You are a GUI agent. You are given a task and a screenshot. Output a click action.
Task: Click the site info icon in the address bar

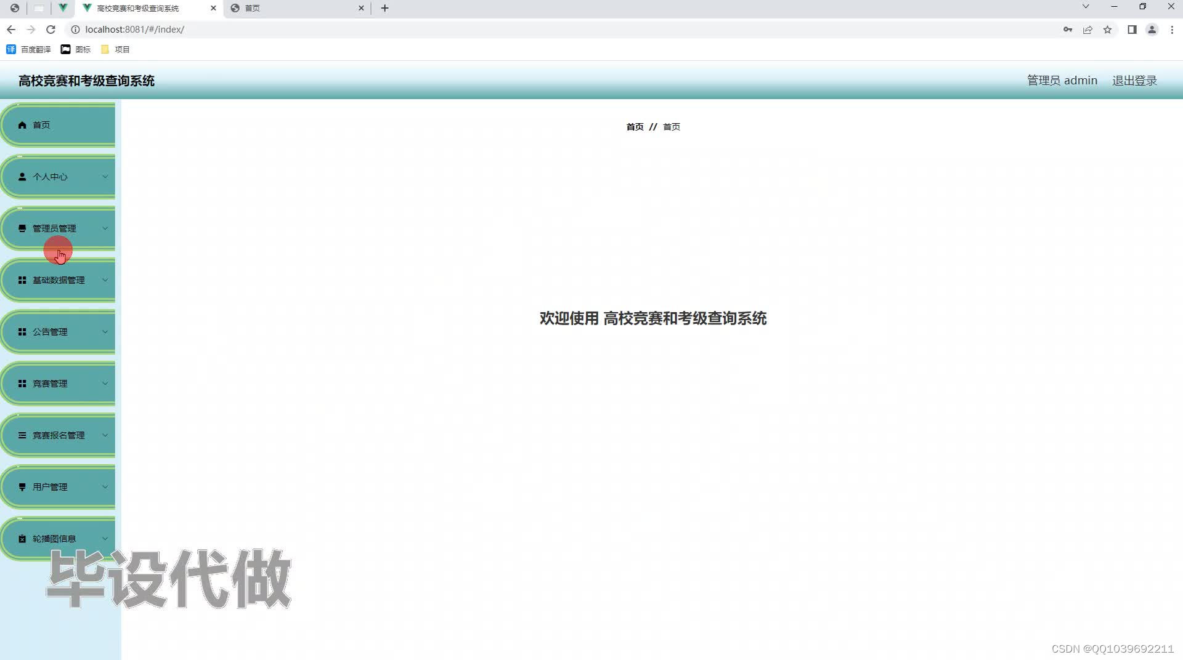click(x=75, y=30)
